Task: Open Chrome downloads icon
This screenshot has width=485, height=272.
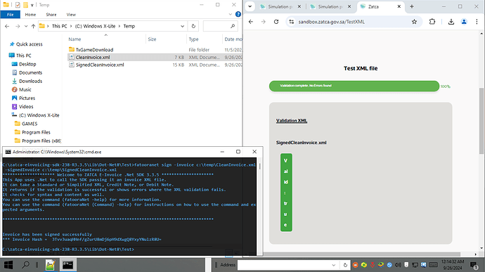Action: [x=451, y=22]
